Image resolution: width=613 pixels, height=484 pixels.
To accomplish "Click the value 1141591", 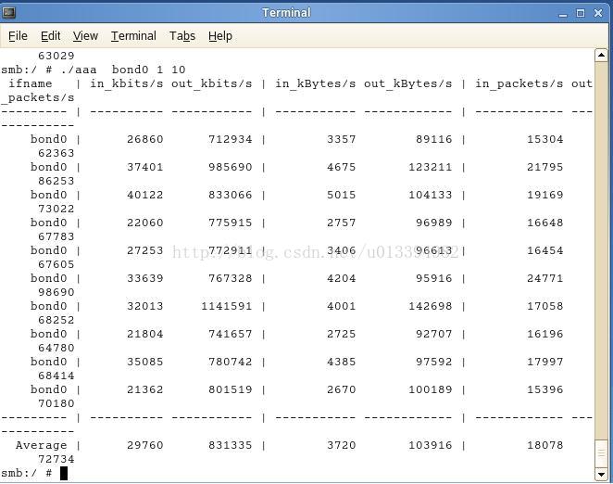I will point(226,306).
